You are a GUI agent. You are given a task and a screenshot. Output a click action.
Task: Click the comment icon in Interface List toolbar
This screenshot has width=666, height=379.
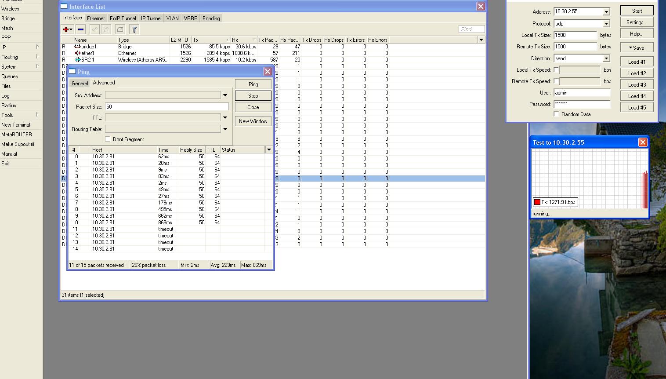pyautogui.click(x=120, y=29)
